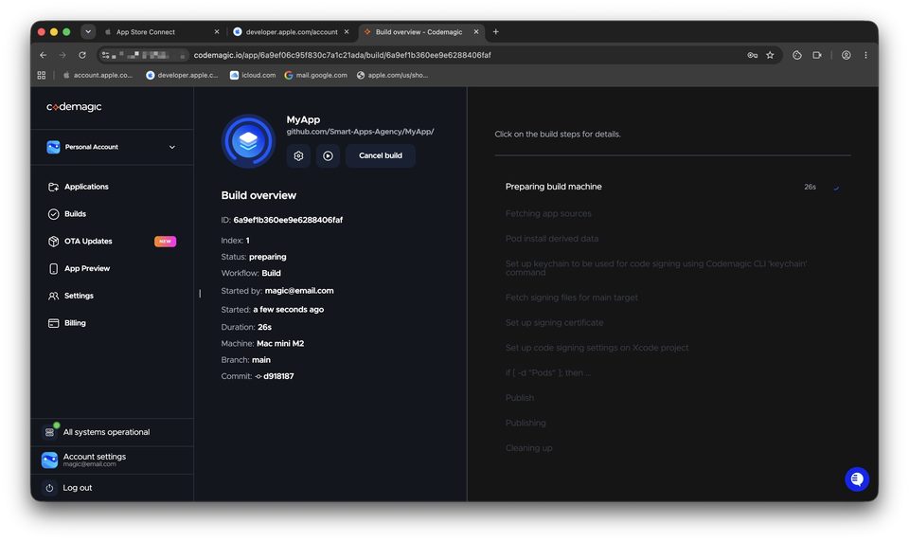Click the site info icon in address bar
The image size is (909, 542).
click(105, 55)
